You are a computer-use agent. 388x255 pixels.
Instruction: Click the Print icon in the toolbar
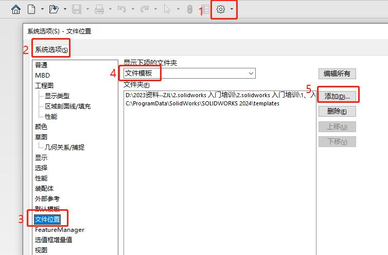click(x=99, y=9)
